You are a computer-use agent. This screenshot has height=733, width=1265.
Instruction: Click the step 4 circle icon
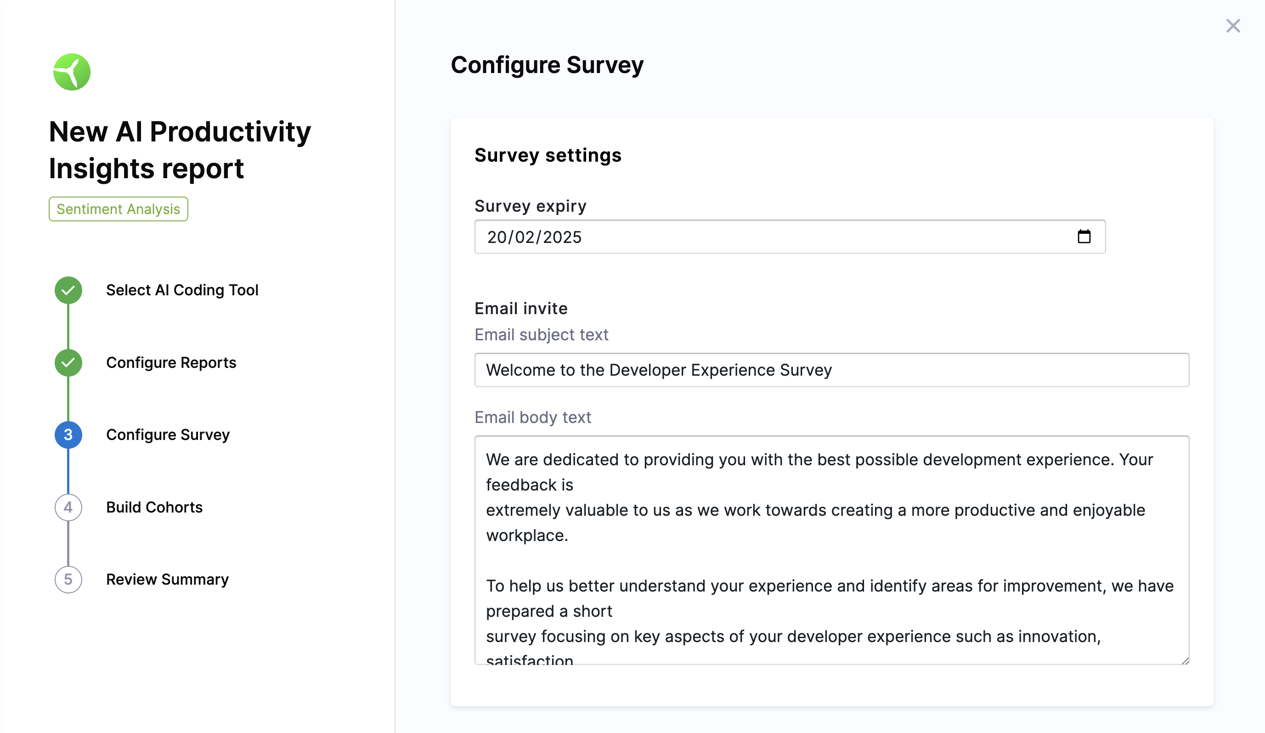tap(68, 507)
